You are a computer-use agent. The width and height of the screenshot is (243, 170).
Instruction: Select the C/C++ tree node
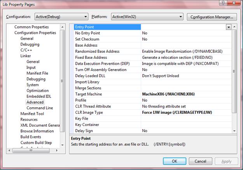tap(26, 50)
